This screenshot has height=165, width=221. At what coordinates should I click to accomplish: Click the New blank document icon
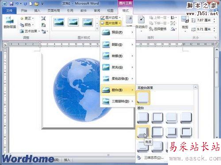pos(31,4)
